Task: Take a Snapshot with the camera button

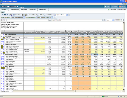Action: point(17,15)
